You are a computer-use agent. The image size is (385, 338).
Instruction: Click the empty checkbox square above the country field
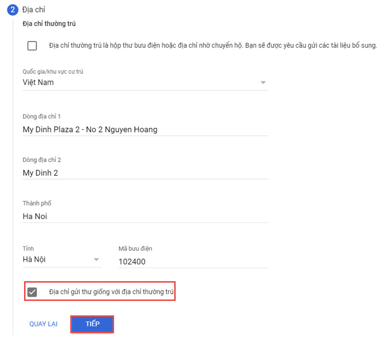pos(32,46)
